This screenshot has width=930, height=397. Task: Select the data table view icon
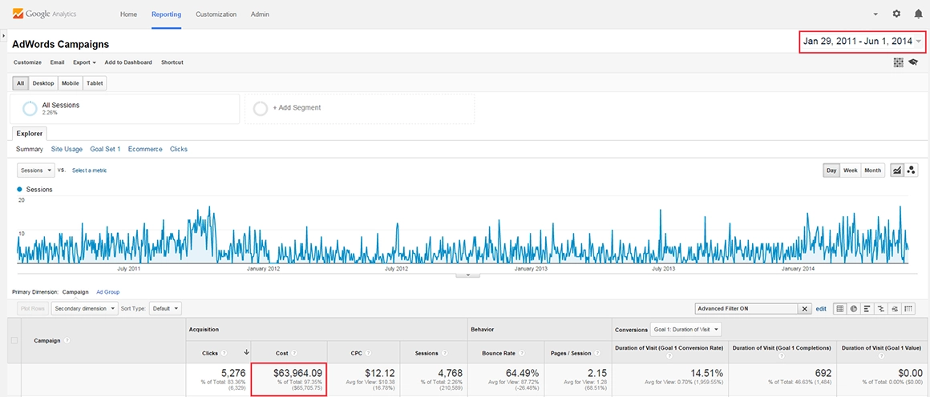pyautogui.click(x=839, y=309)
